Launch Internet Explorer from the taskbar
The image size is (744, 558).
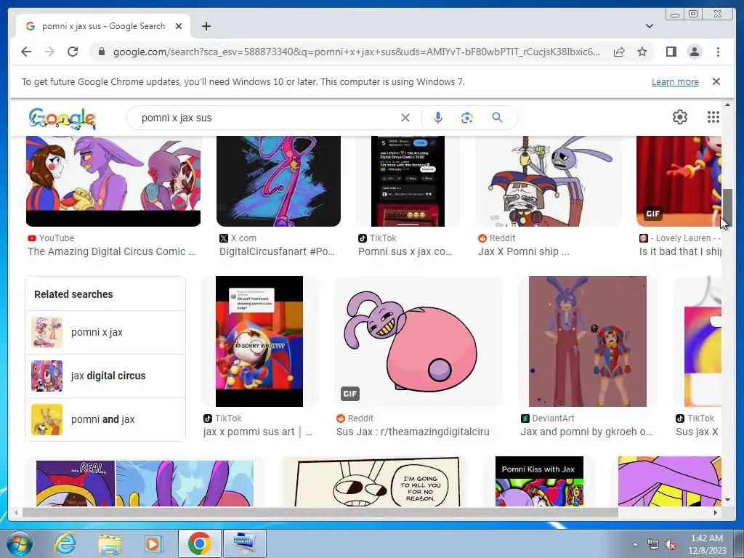(65, 543)
